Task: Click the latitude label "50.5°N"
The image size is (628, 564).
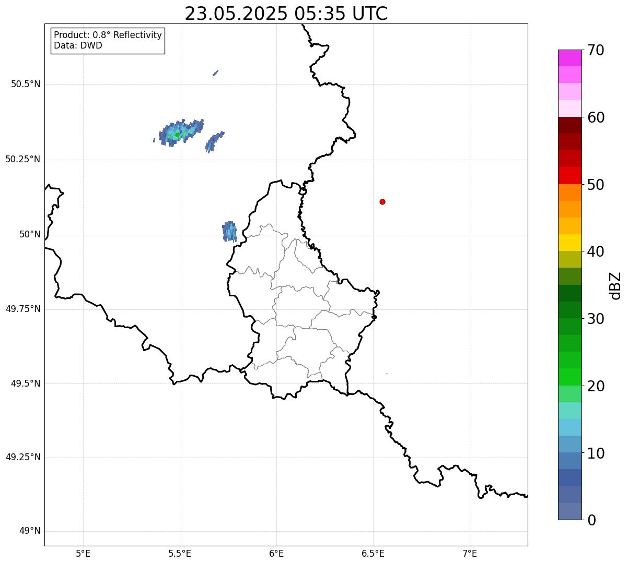Action: point(26,84)
